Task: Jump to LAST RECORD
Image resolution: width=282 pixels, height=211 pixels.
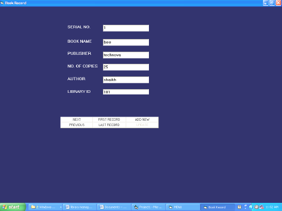Action: tap(109, 125)
